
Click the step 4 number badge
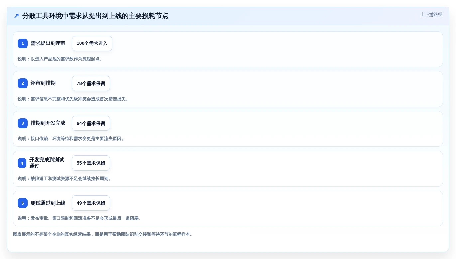tap(22, 163)
